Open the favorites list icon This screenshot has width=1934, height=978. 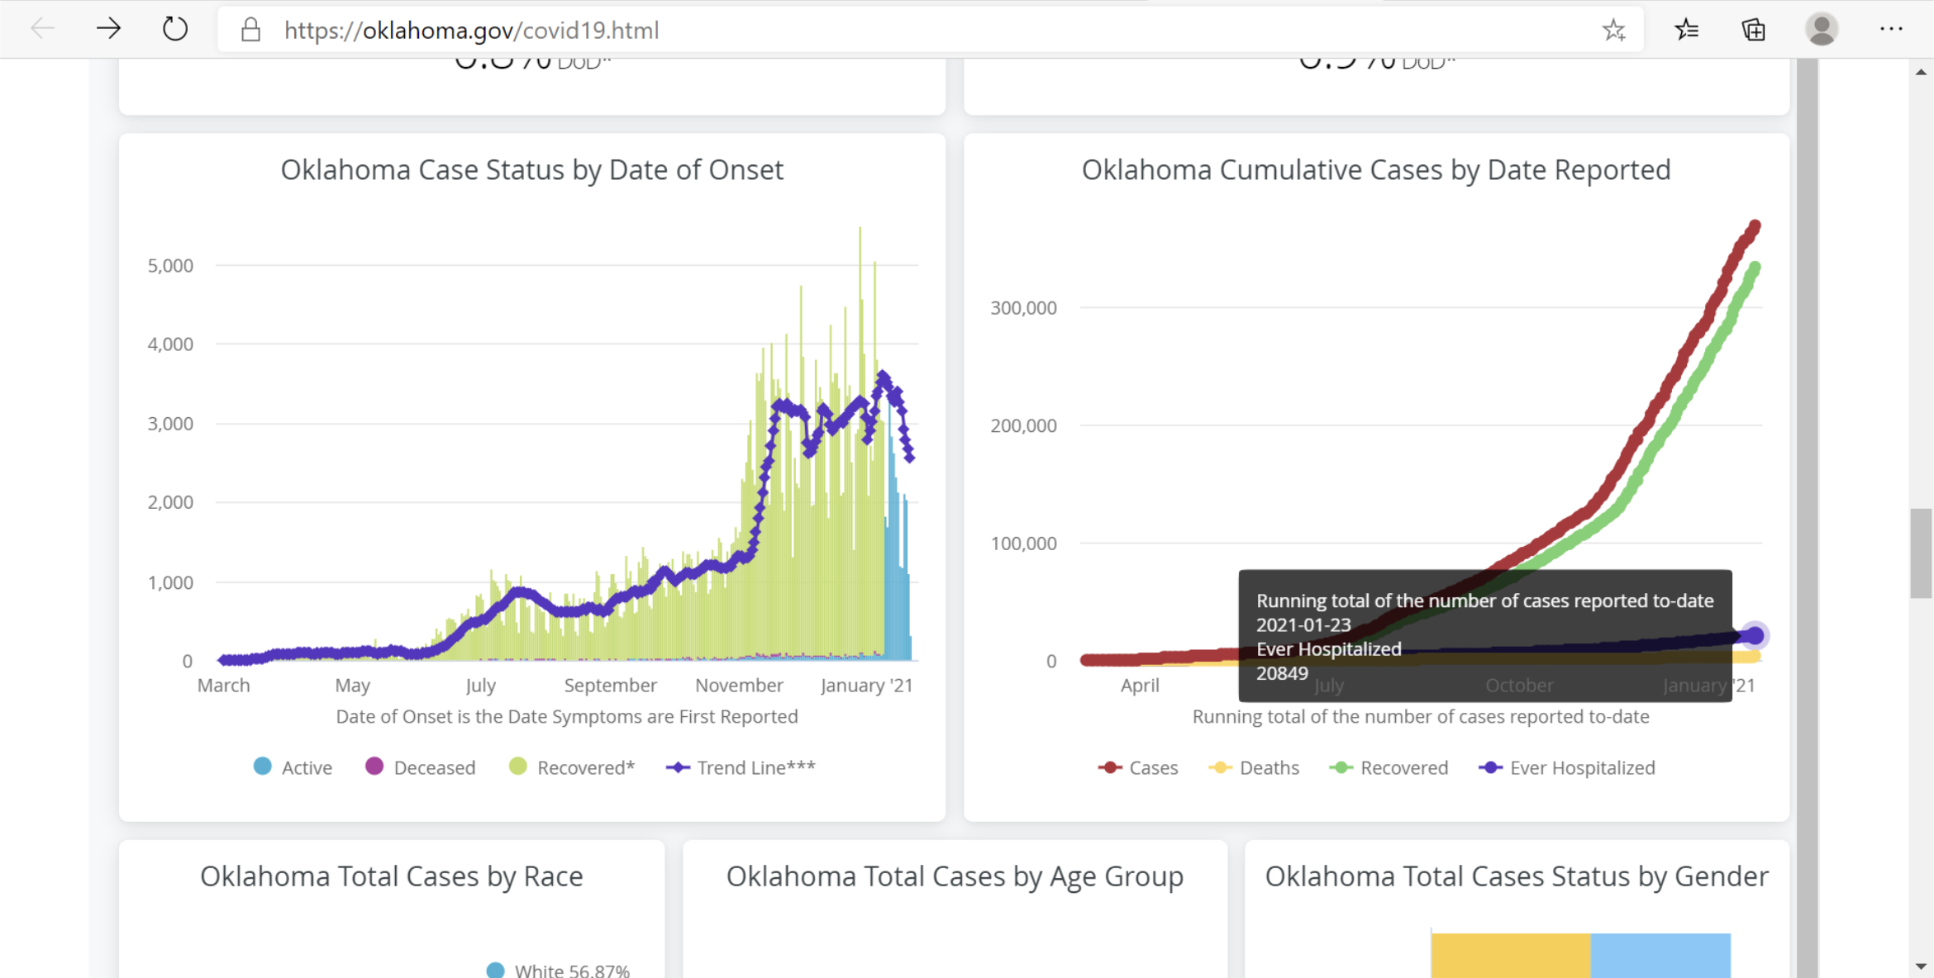1686,31
